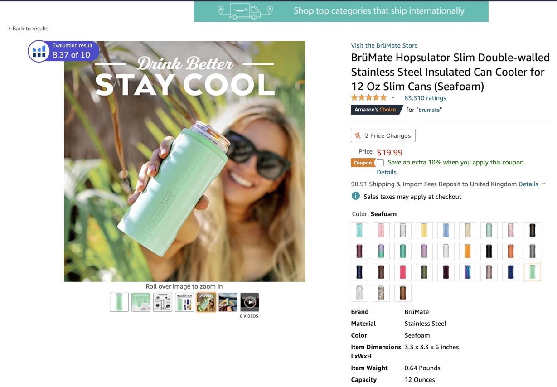
Task: Open the 63,310 ratings link
Action: (x=425, y=98)
